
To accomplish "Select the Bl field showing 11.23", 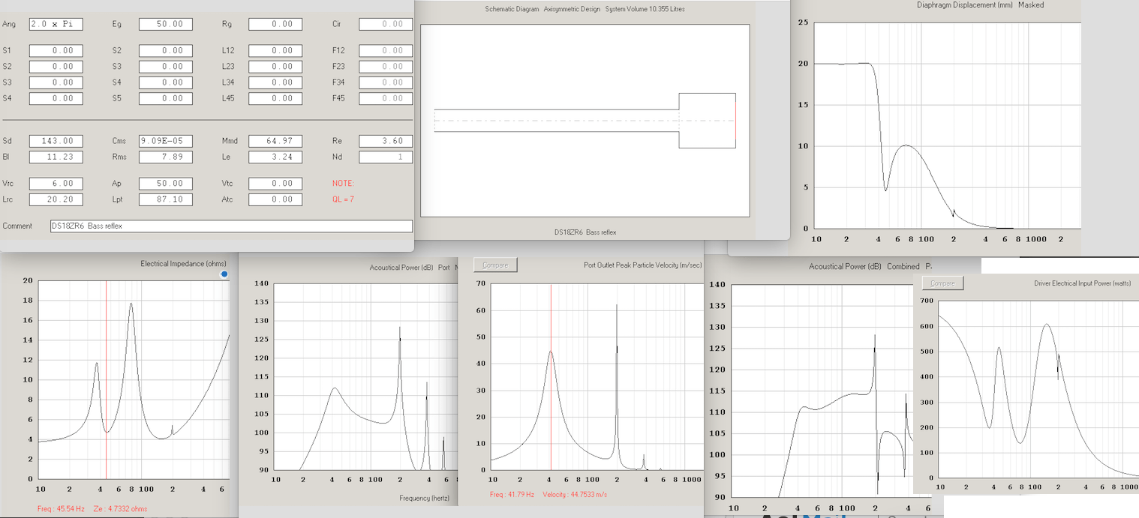I will pos(56,157).
